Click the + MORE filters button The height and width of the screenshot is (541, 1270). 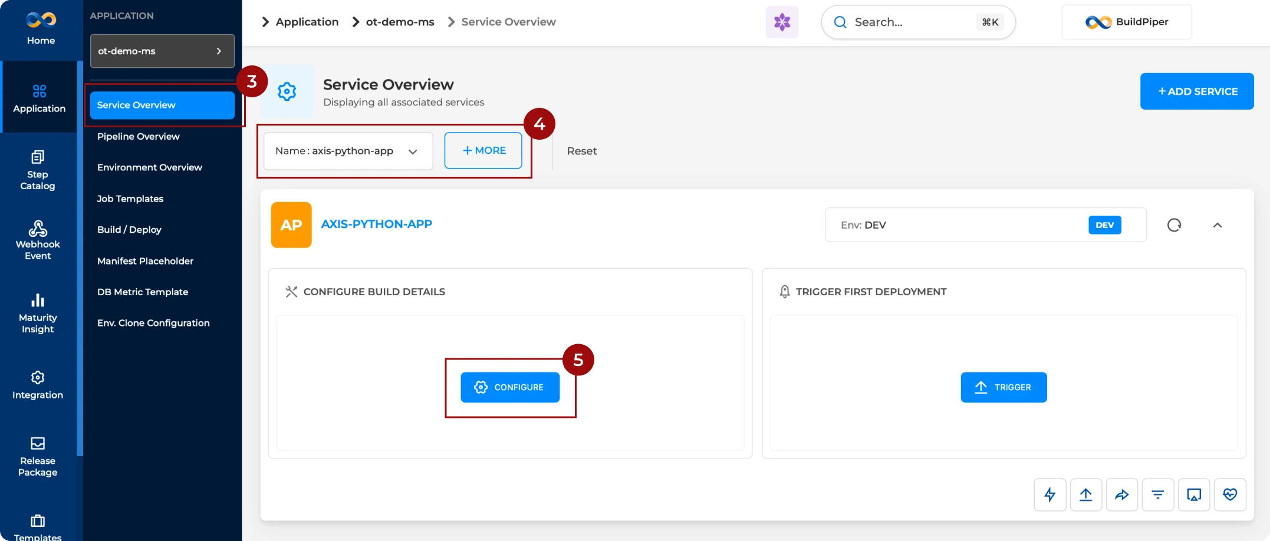click(483, 151)
